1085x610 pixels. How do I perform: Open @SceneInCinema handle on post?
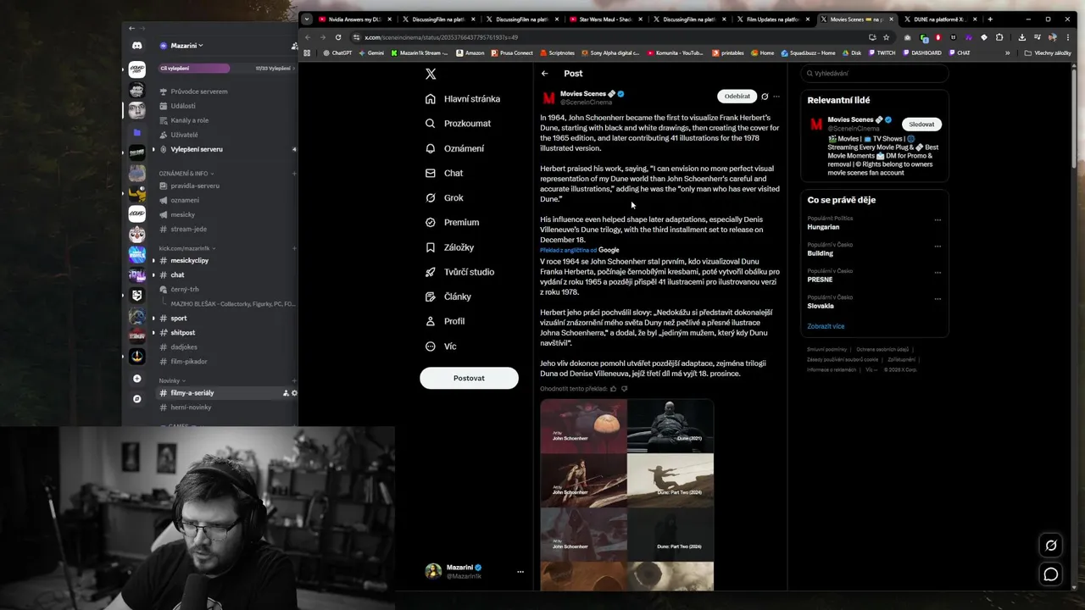586,103
